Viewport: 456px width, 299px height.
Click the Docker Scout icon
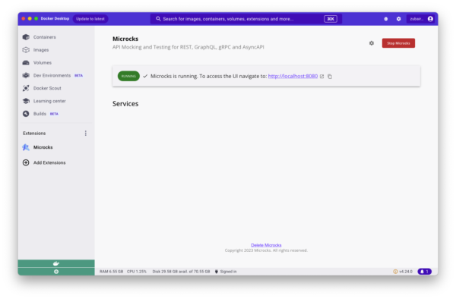[x=26, y=88]
